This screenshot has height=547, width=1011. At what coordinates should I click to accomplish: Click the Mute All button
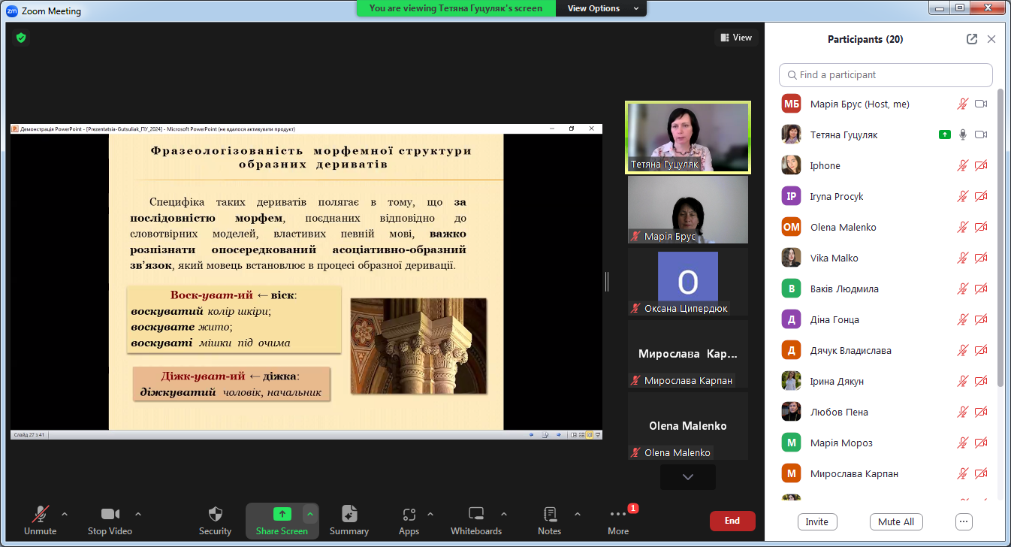[895, 521]
